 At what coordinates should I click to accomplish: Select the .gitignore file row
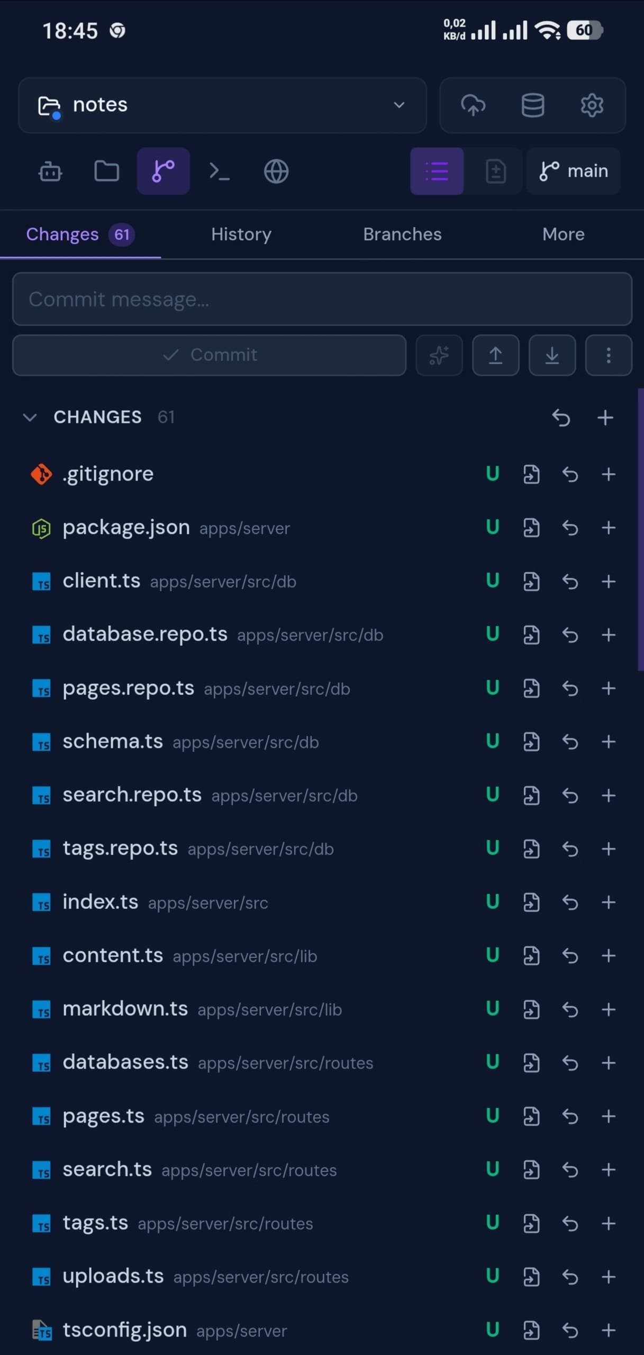[x=322, y=474]
